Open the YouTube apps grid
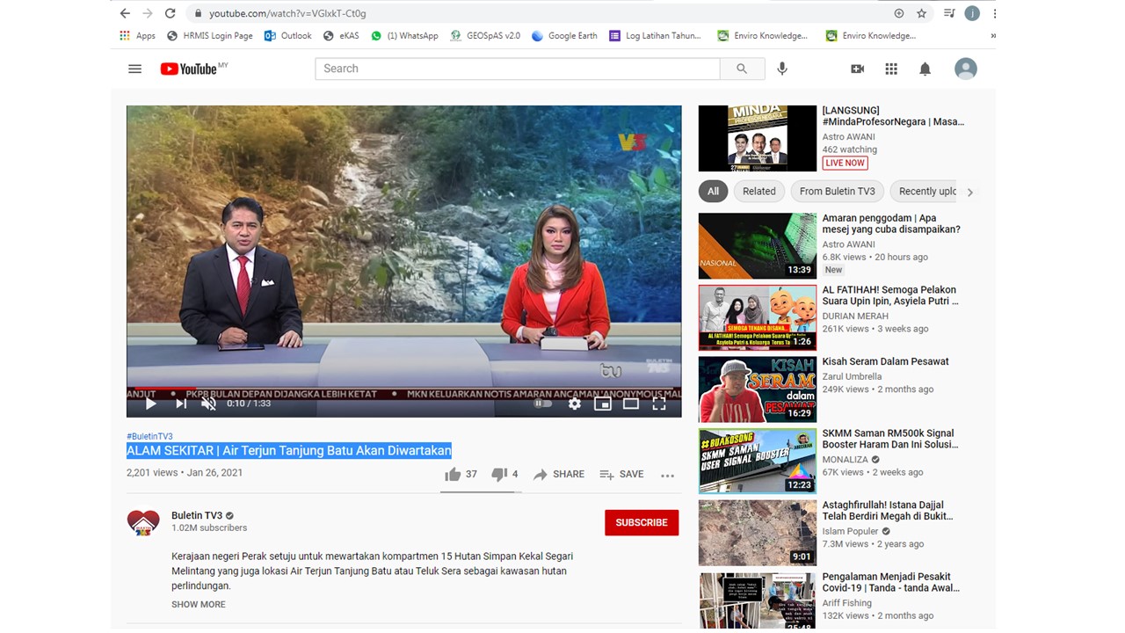Screen dimensions: 1125x633 pos(891,69)
